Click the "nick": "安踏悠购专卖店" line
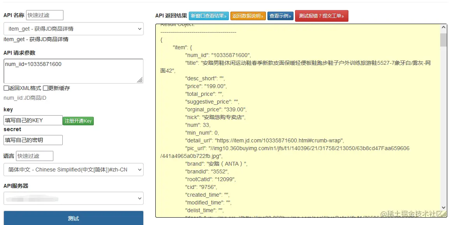450x225 pixels. click(215, 117)
